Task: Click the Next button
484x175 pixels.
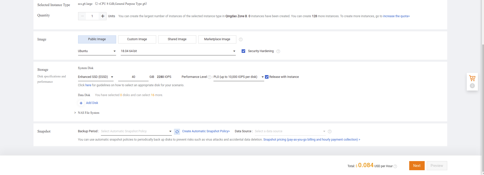Action: click(x=417, y=166)
